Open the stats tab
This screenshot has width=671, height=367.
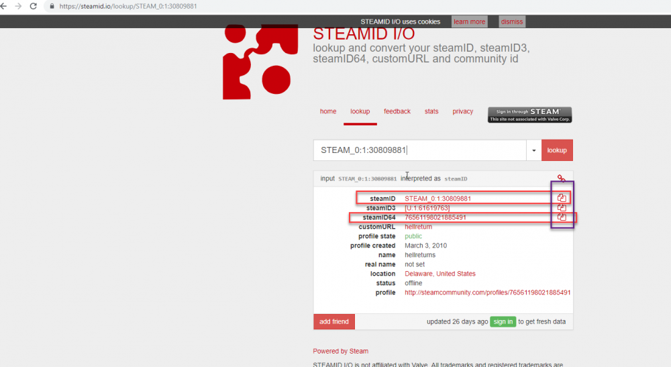[x=431, y=111]
